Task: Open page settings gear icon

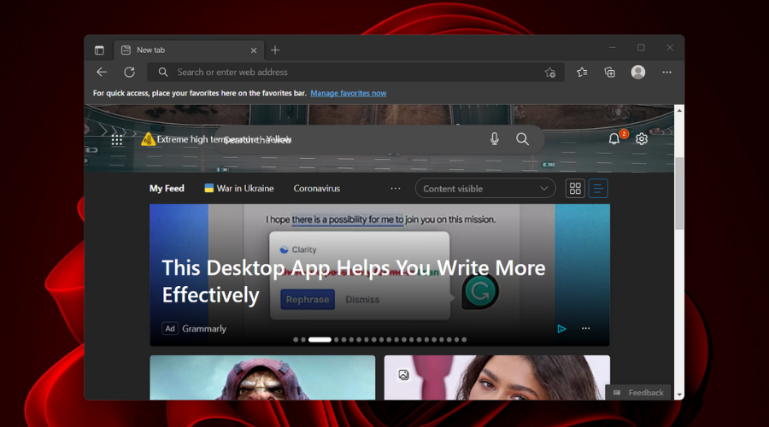Action: (642, 139)
